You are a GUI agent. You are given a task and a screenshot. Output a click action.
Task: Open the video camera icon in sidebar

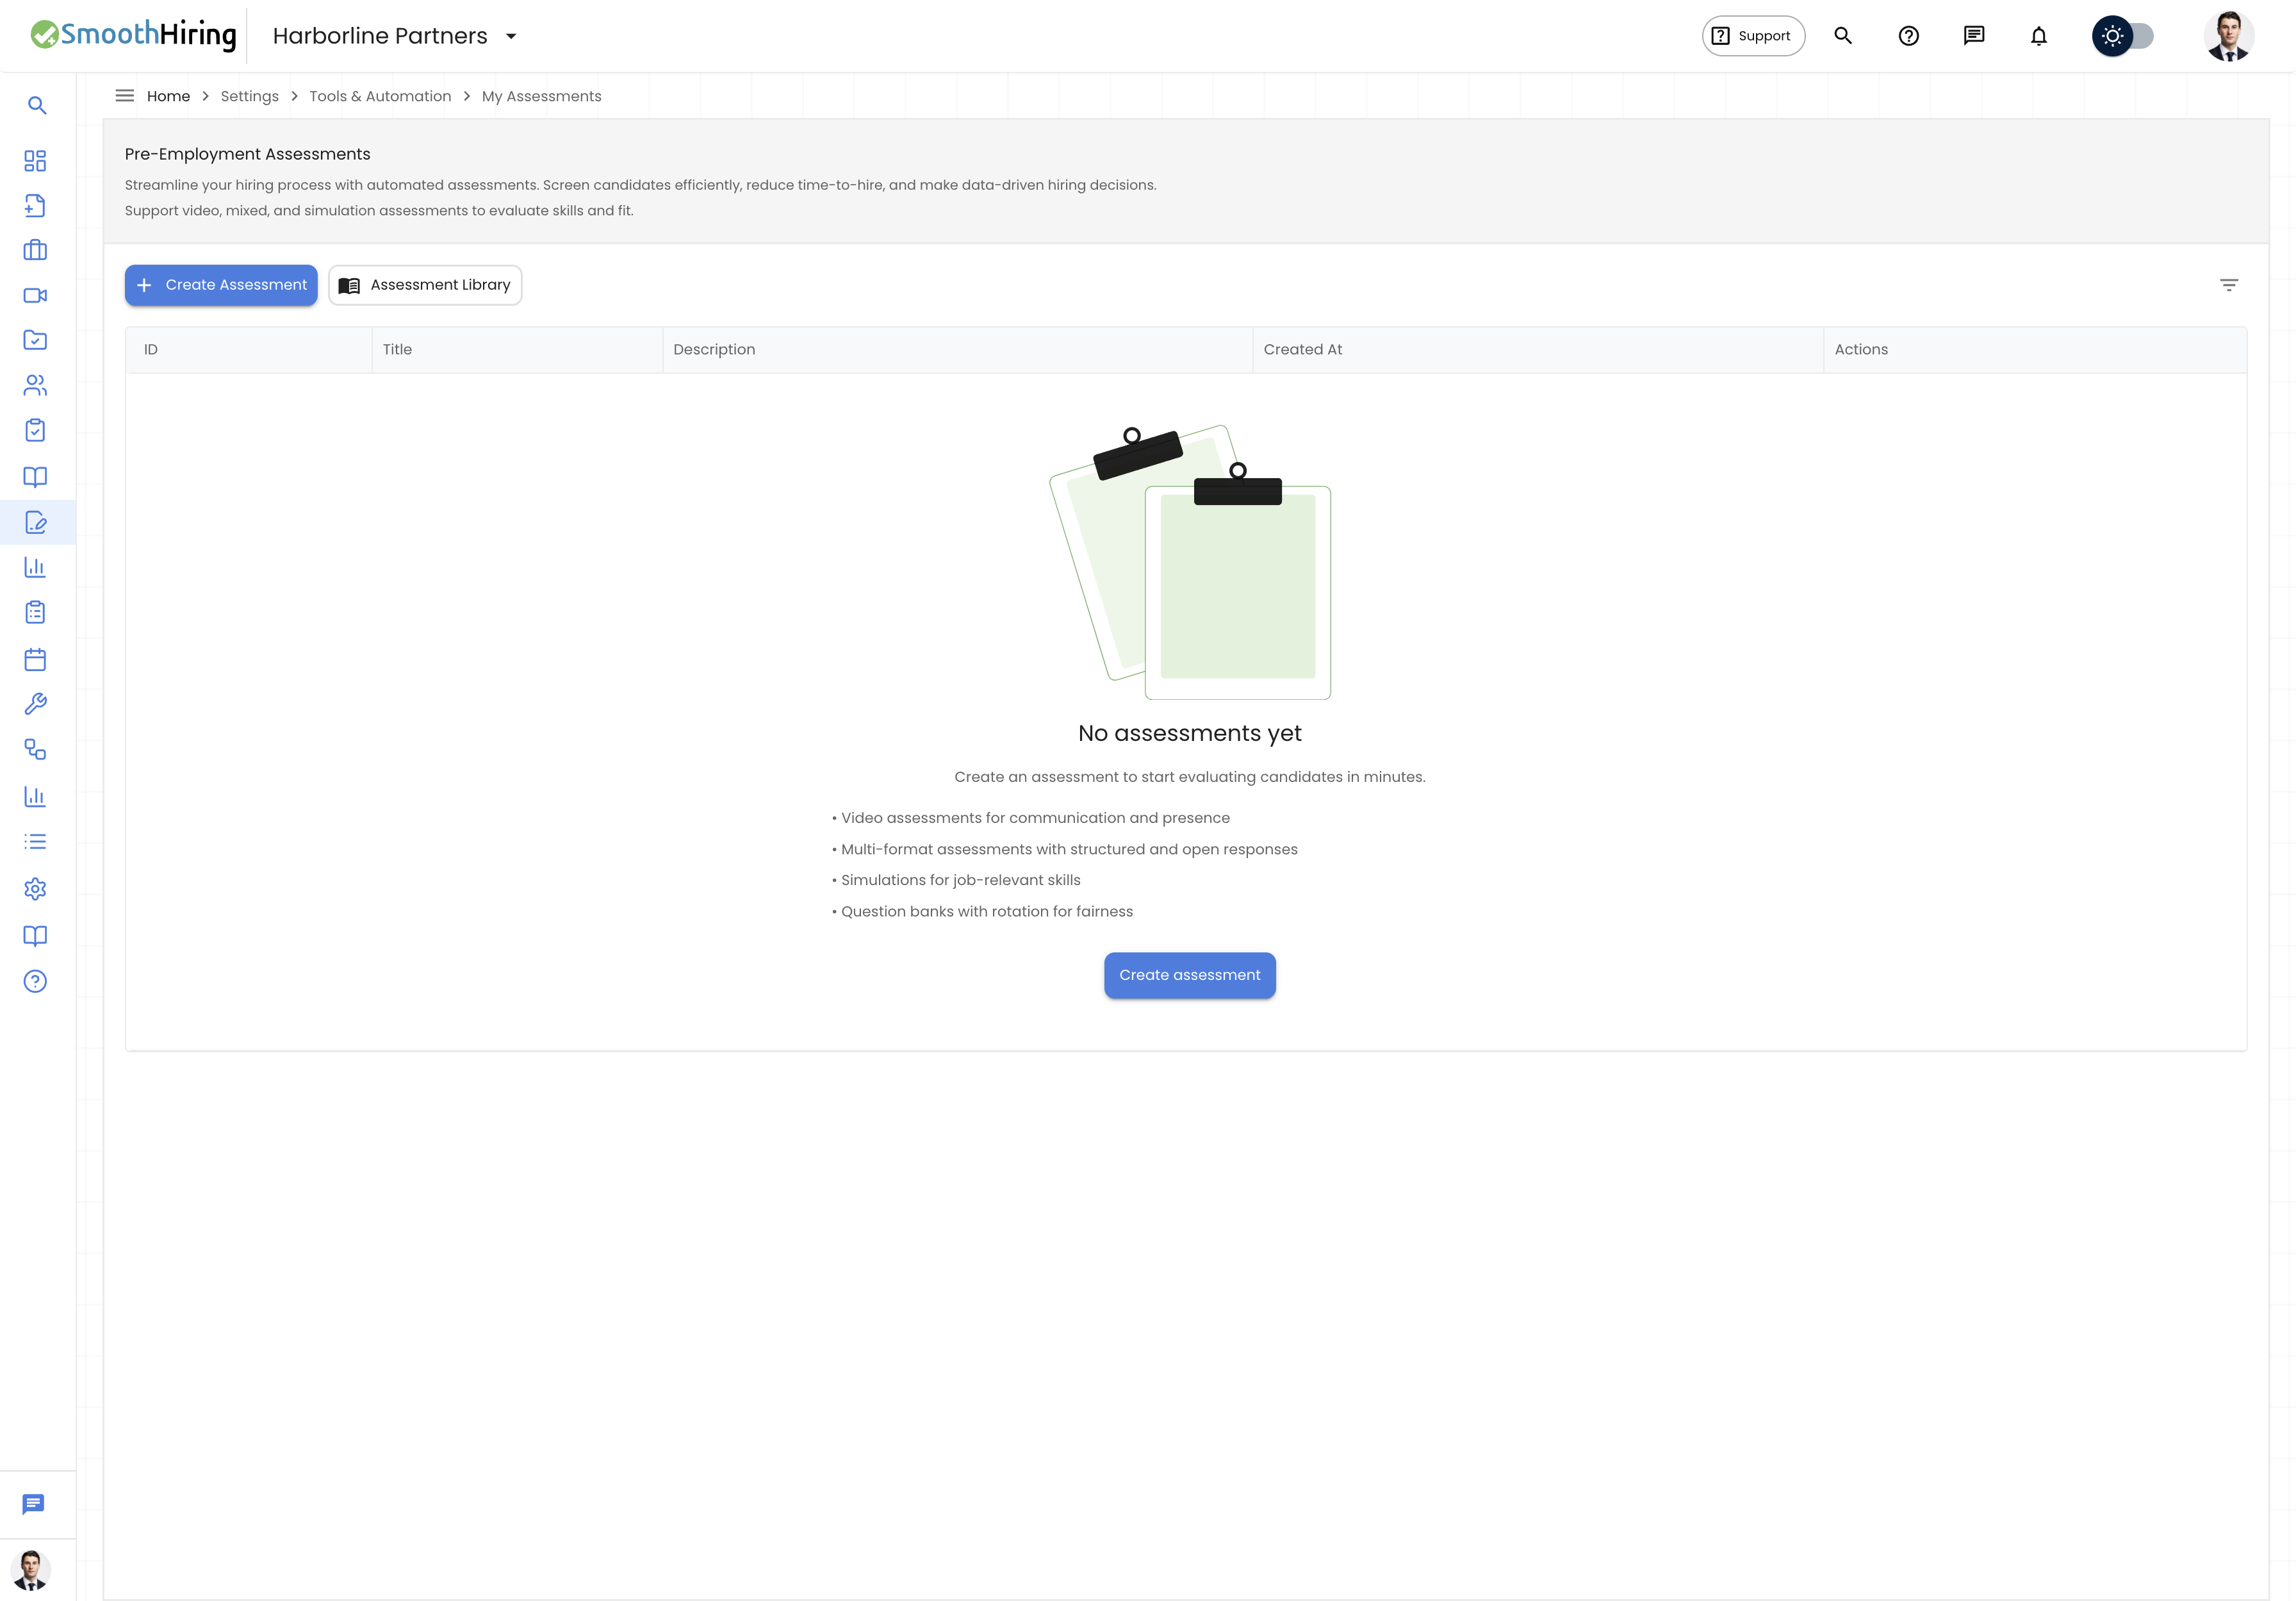point(35,295)
